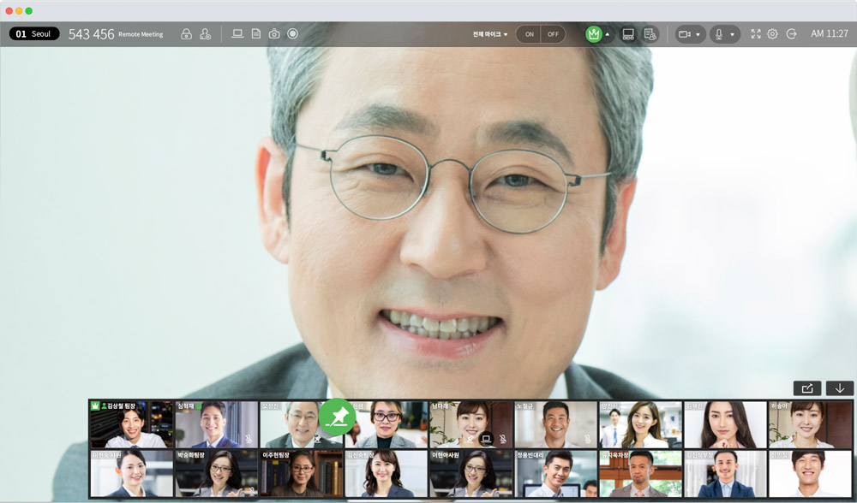The image size is (857, 503).
Task: Open the camera options dropdown arrow
Action: click(x=698, y=35)
